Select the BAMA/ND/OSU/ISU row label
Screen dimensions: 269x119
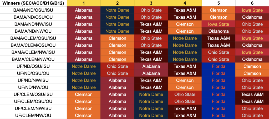33,10
